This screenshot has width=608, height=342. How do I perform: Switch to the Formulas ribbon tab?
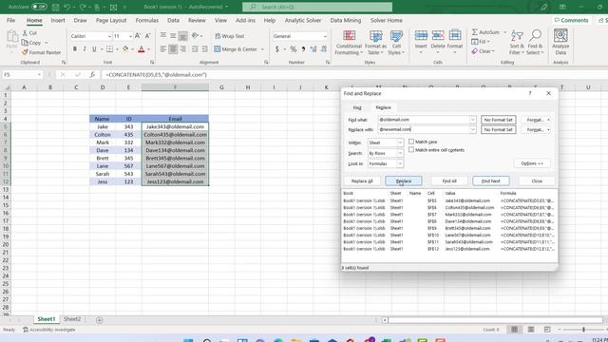point(147,20)
